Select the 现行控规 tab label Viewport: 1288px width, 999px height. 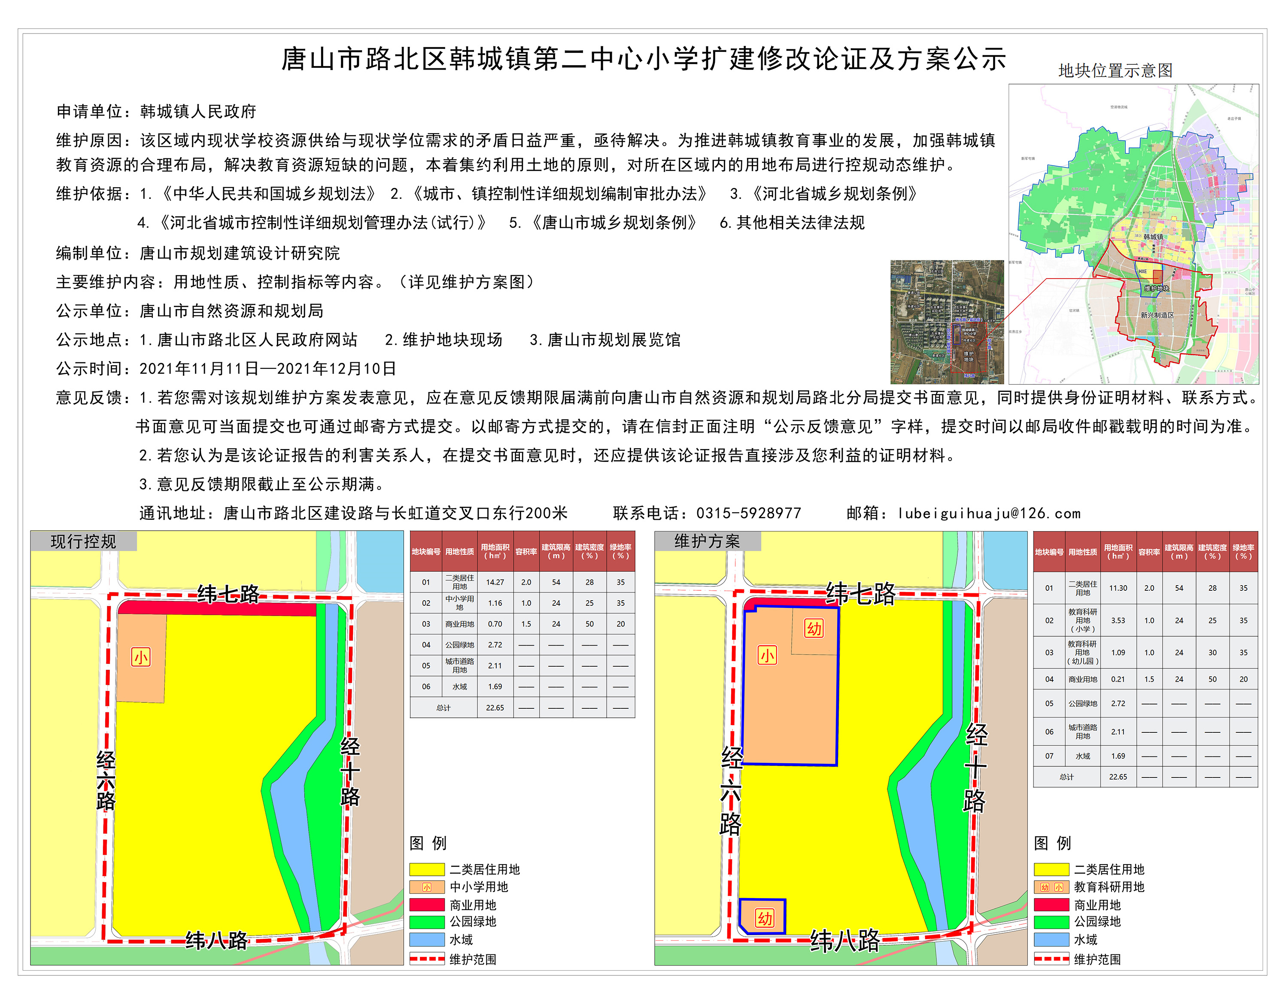point(83,541)
